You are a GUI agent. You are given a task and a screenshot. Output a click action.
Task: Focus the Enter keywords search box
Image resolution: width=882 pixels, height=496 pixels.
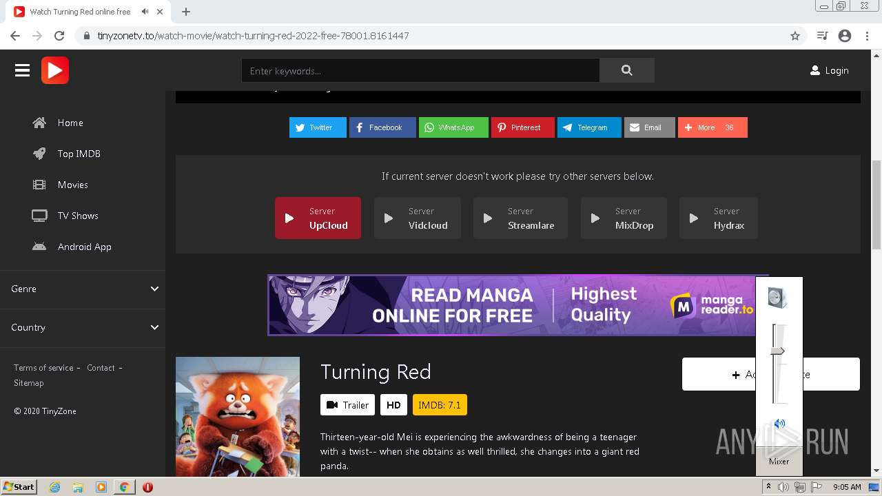click(420, 70)
